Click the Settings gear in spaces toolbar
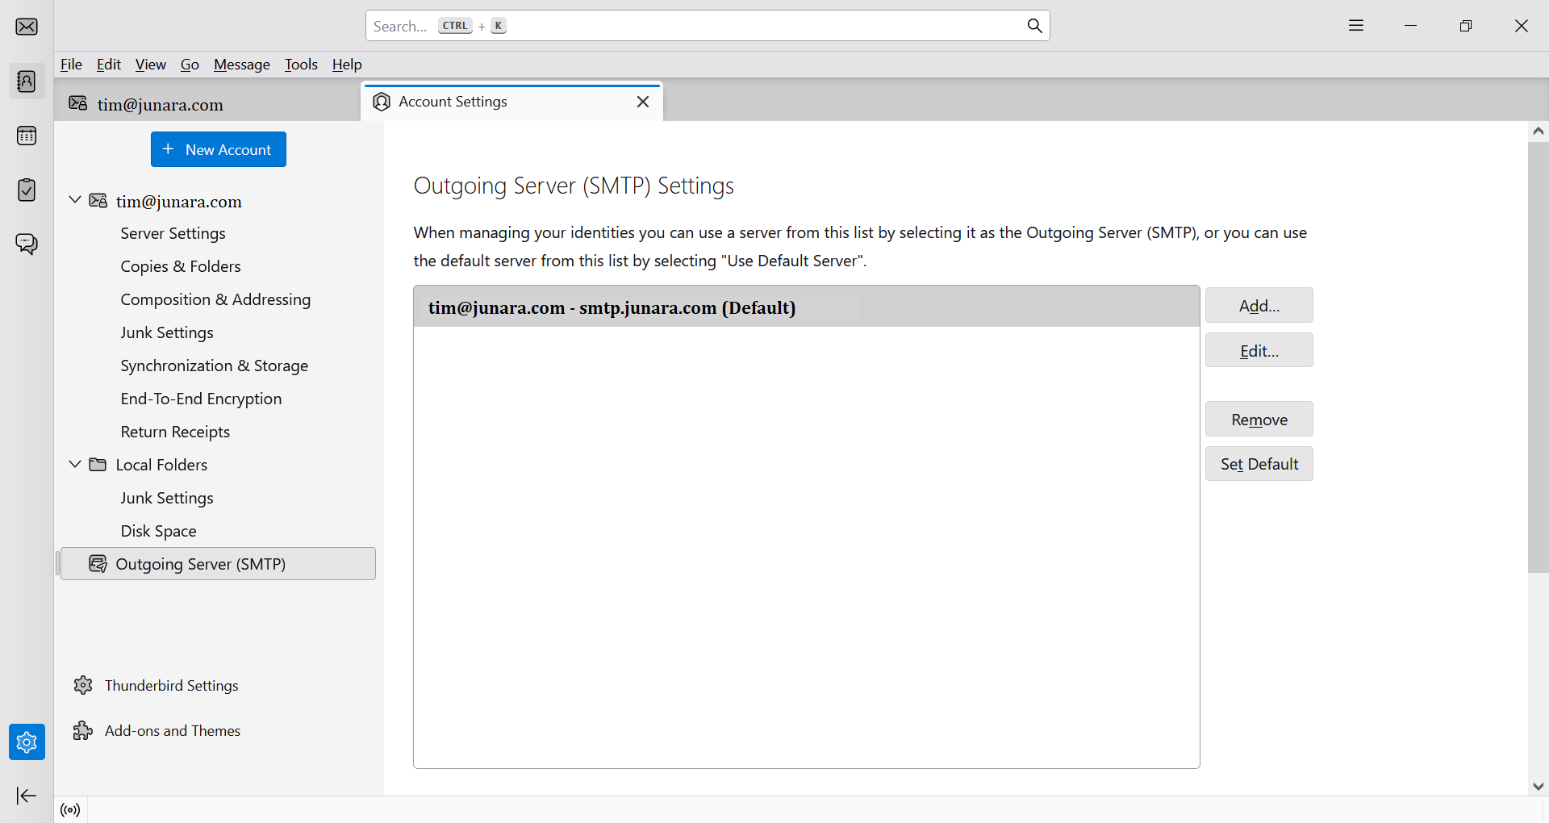Image resolution: width=1549 pixels, height=823 pixels. 27,742
